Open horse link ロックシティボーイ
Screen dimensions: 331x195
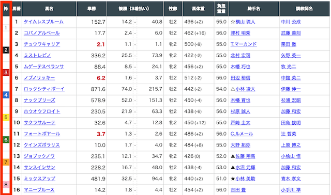pyautogui.click(x=44, y=89)
